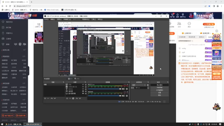Open 桌面音频 audio settings gear

click(127, 96)
